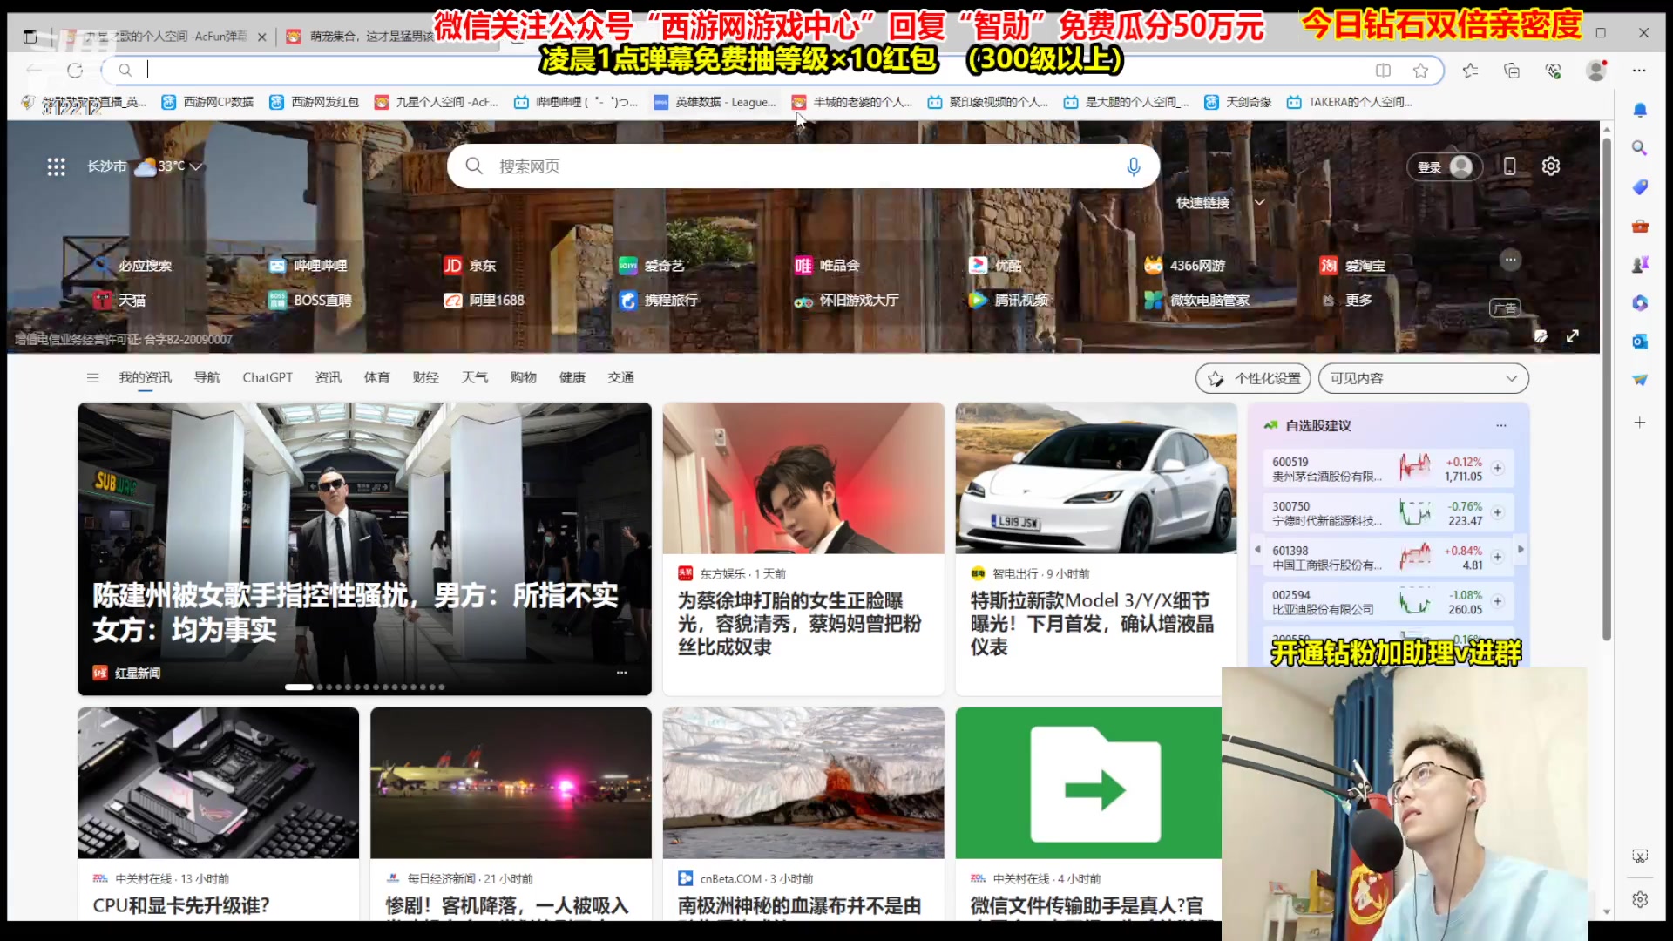Open 天剑奇缘 bookmark
Viewport: 1673px width, 941px height.
(x=1238, y=102)
